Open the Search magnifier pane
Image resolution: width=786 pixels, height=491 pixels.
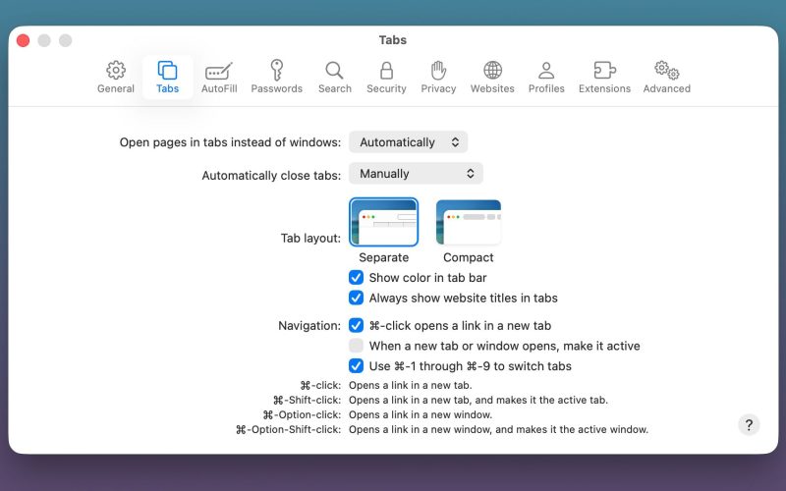point(335,78)
